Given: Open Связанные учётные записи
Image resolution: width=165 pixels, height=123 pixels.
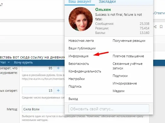Looking at the screenshot, I should [x=127, y=66].
